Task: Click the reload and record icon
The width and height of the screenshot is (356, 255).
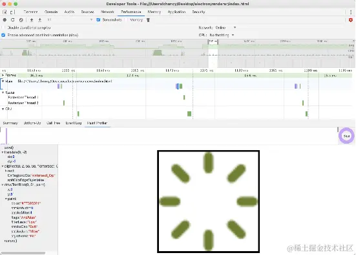Action: (13, 20)
